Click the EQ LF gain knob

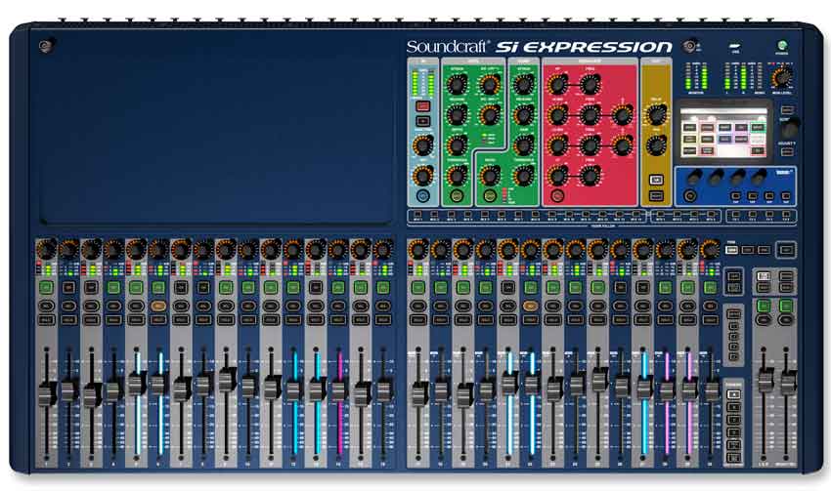click(x=557, y=175)
